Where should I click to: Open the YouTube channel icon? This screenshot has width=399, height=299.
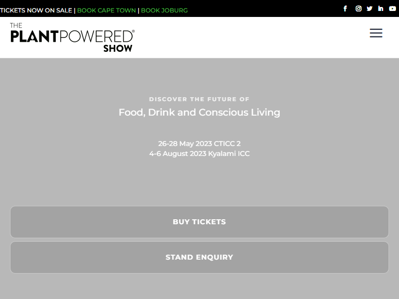(393, 8)
